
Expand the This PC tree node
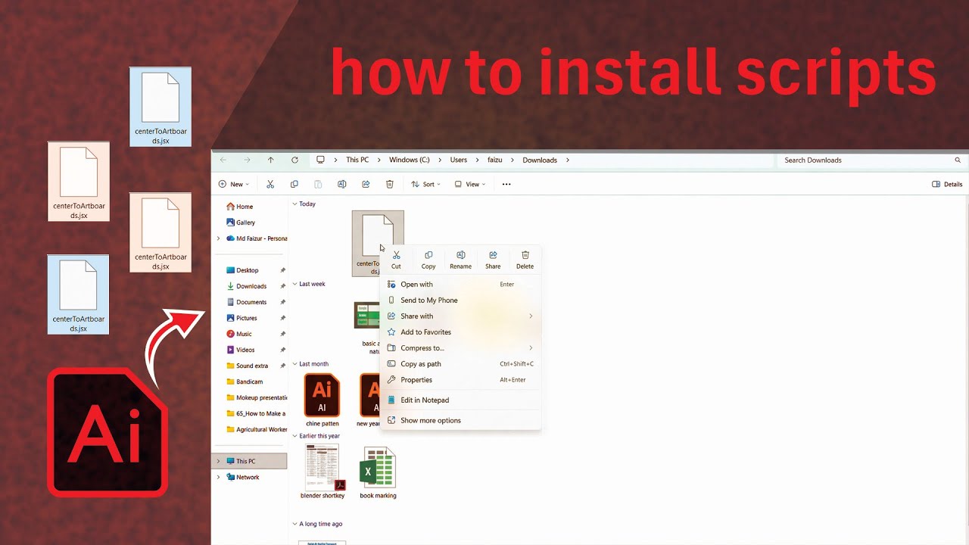219,461
